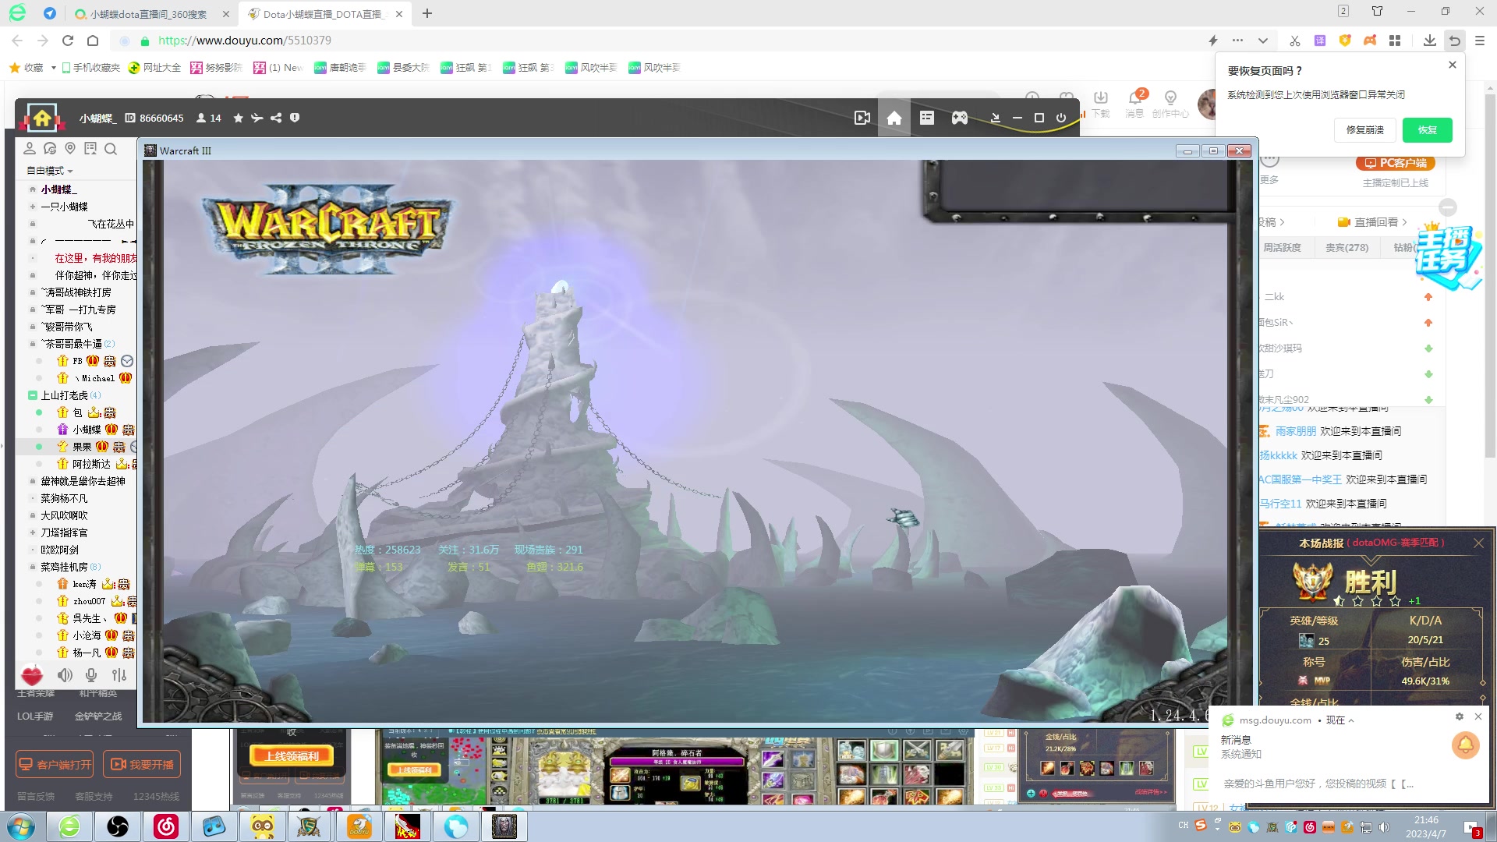Image resolution: width=1497 pixels, height=842 pixels.
Task: Collapse the msg.douyu.com notification chevron
Action: pyautogui.click(x=1351, y=720)
